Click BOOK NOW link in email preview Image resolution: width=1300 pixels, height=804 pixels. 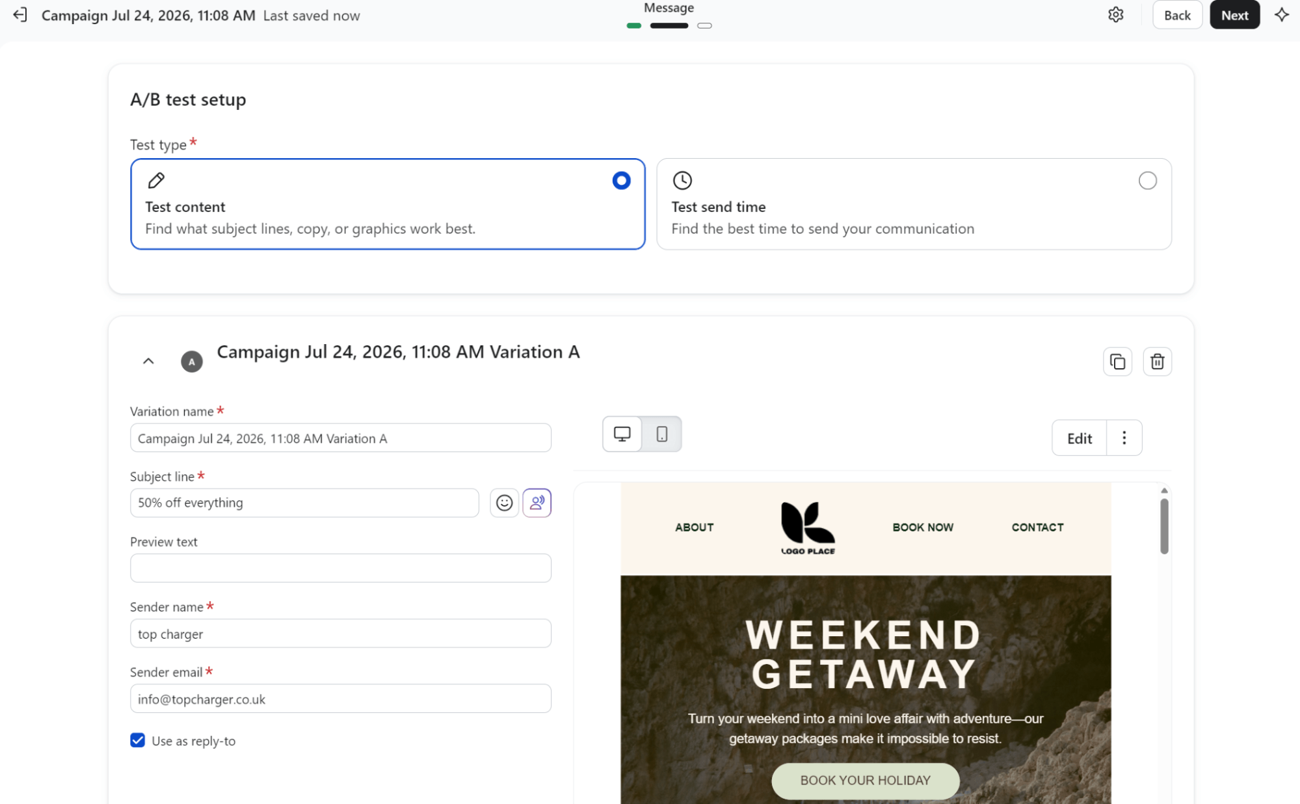(923, 528)
